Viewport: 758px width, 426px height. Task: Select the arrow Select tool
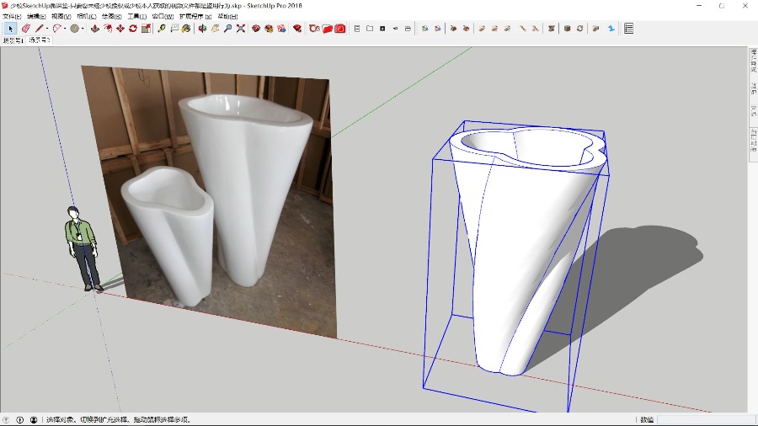(x=11, y=29)
